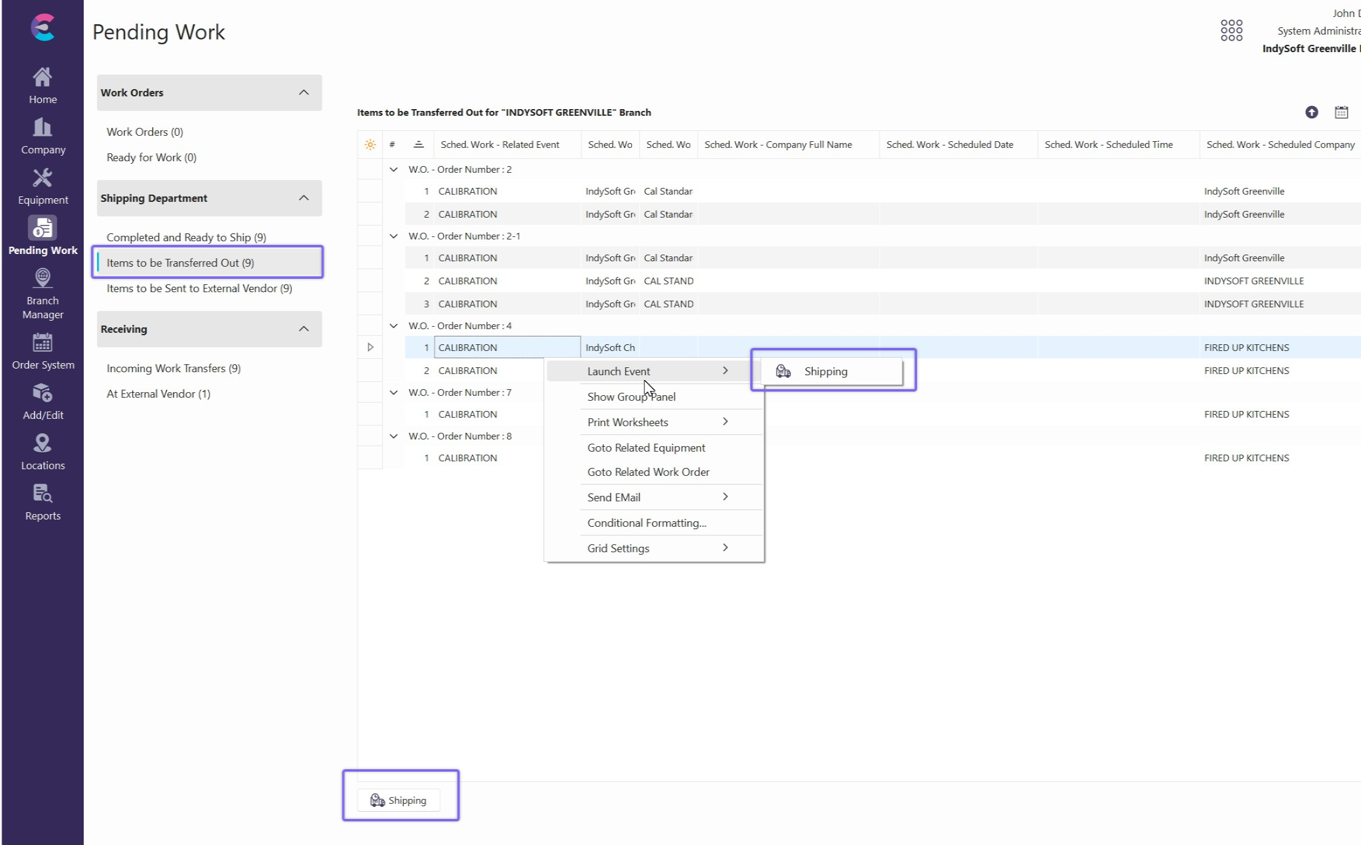Click Shipping in the Launch Event submenu
This screenshot has height=845, width=1361.
[825, 372]
